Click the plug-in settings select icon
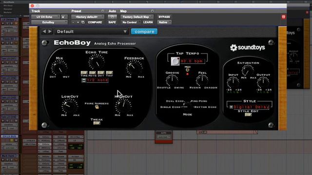The width and height of the screenshot is (312, 175). [83, 22]
